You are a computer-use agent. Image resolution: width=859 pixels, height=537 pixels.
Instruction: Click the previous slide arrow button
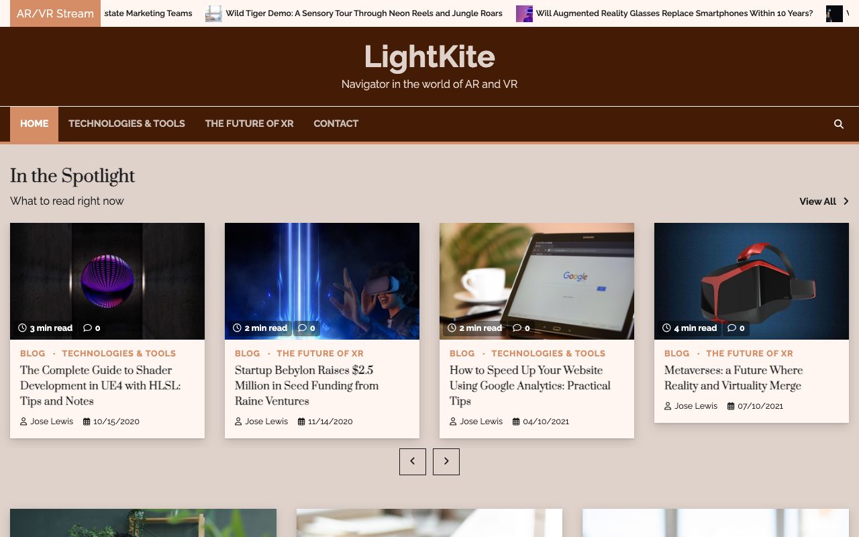coord(413,462)
